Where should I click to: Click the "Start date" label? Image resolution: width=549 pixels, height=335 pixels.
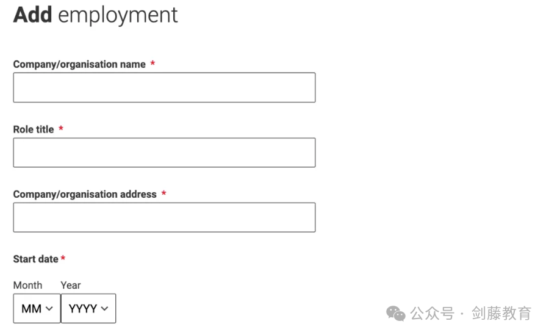click(36, 259)
